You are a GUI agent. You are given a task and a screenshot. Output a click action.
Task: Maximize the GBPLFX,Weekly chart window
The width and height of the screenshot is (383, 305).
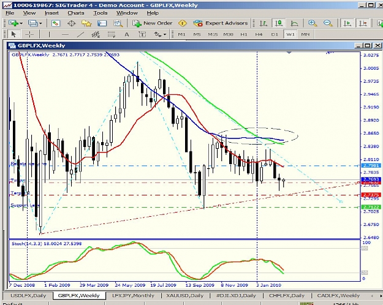pos(367,45)
